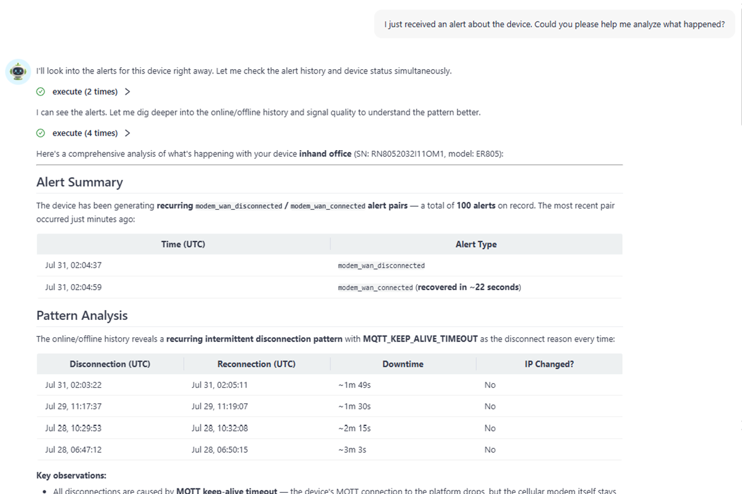Click the Time (UTC) column header
The height and width of the screenshot is (494, 742).
click(x=183, y=244)
